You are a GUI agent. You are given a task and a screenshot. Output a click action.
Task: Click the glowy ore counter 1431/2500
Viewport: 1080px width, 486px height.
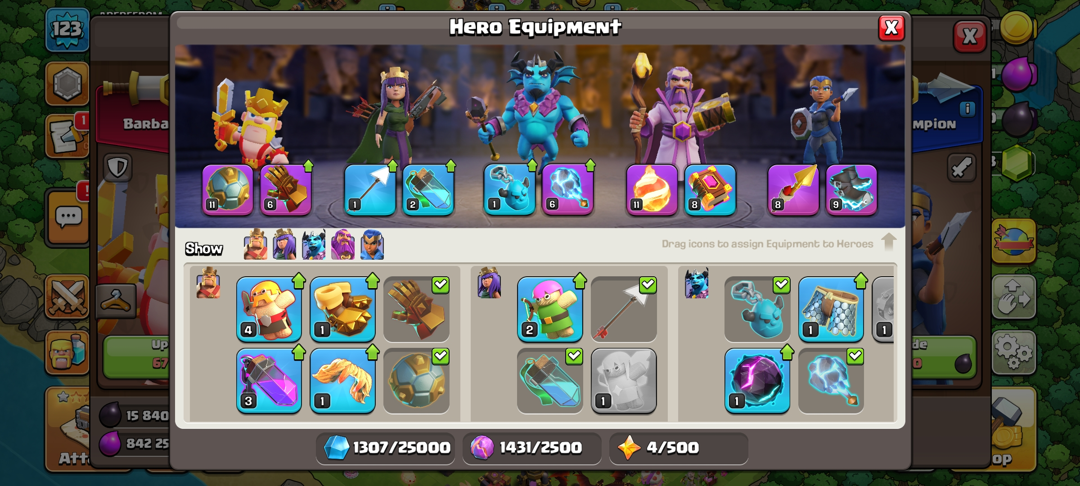pos(532,448)
